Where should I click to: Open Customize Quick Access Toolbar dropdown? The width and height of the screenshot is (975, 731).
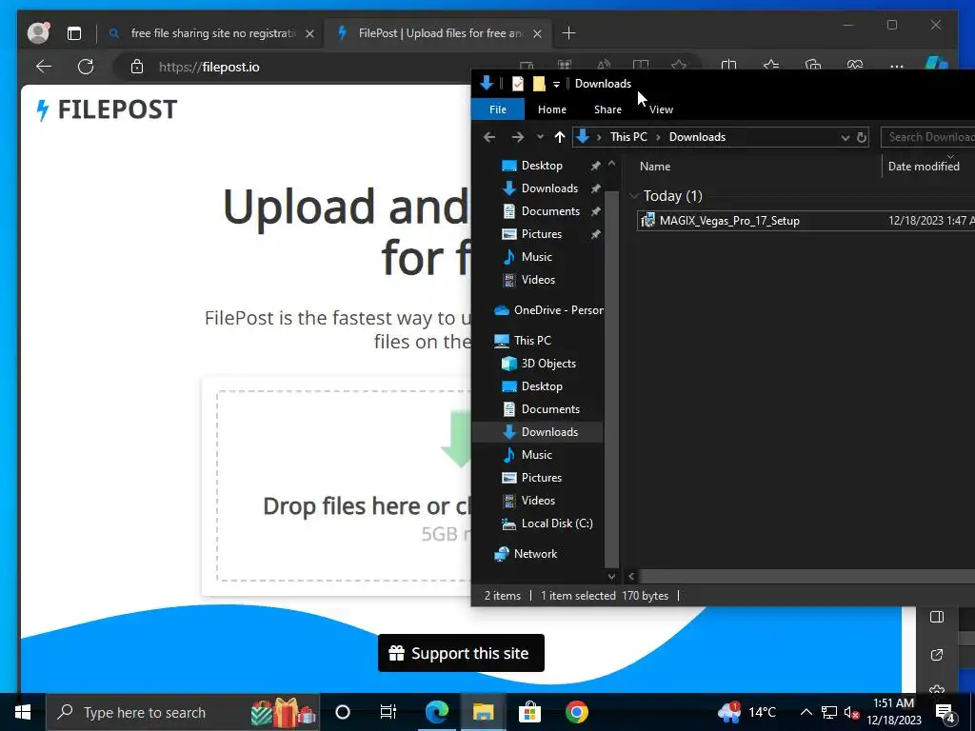coord(556,84)
